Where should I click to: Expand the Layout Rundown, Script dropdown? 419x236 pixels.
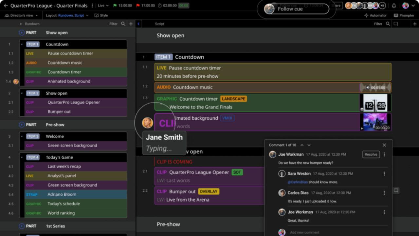pos(67,15)
